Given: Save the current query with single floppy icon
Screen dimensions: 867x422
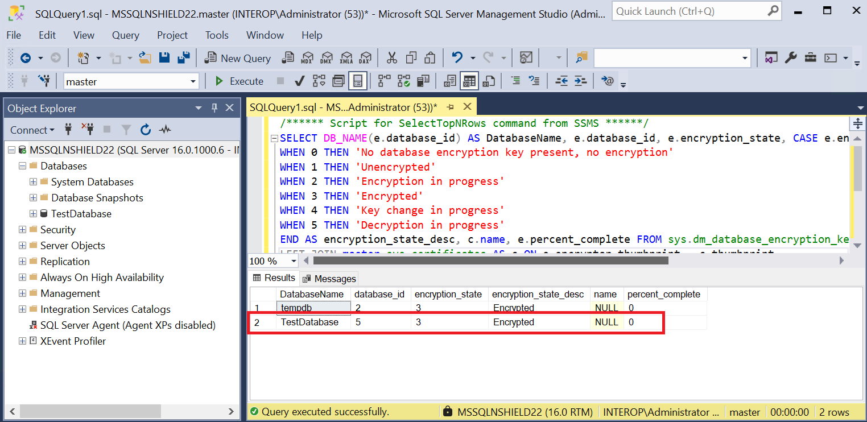Looking at the screenshot, I should tap(164, 57).
